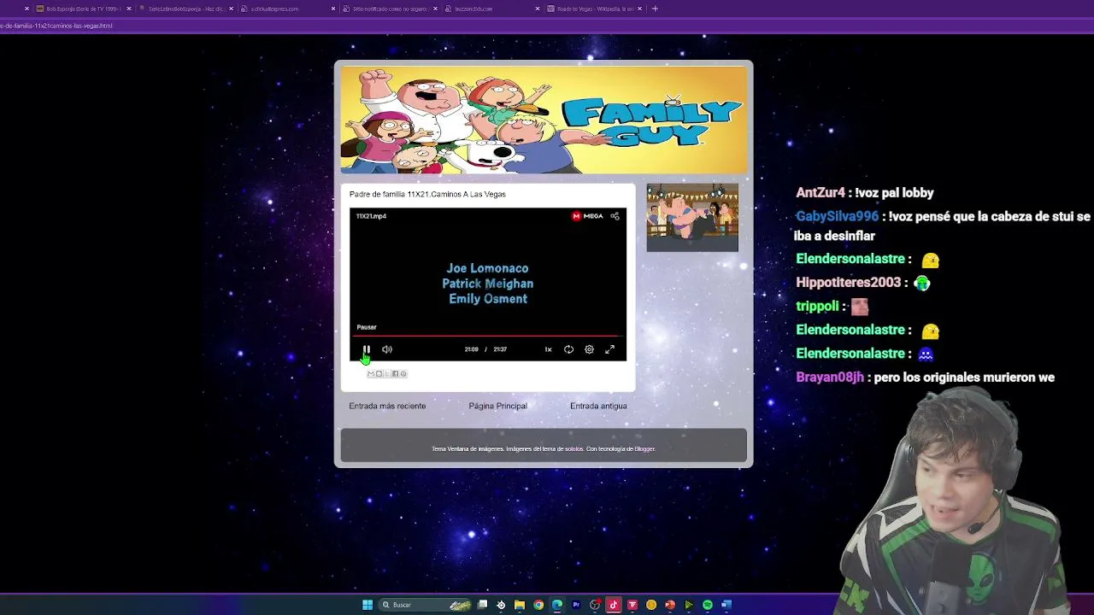Go to 'Entrada más reciente'
The width and height of the screenshot is (1094, 615).
387,406
